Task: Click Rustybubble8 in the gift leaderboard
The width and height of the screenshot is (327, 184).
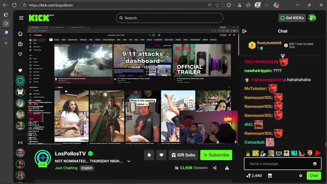Action: (269, 43)
